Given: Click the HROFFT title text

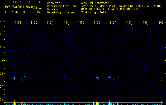Looking at the screenshot, I should click(x=27, y=2).
